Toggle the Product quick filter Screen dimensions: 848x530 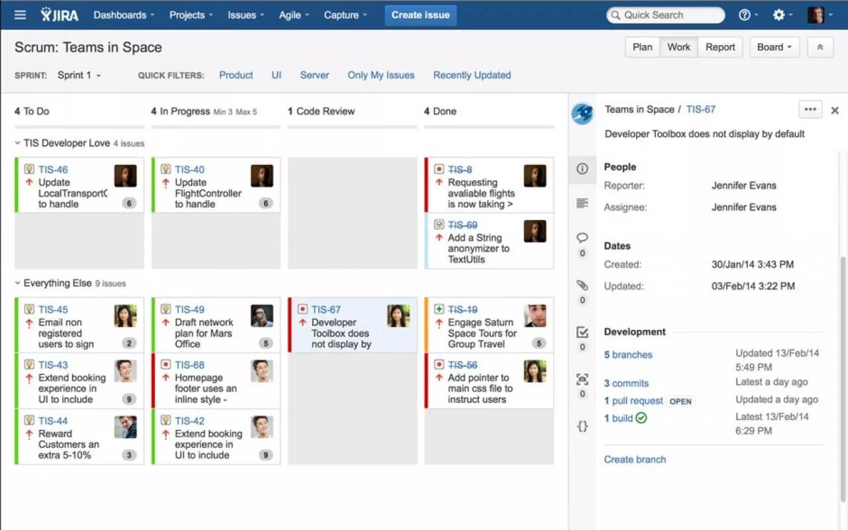(236, 75)
